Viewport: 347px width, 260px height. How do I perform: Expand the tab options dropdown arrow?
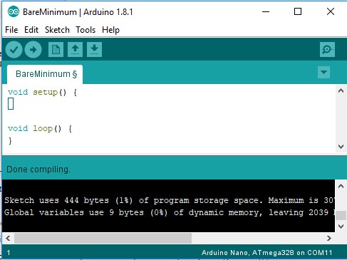coord(323,72)
